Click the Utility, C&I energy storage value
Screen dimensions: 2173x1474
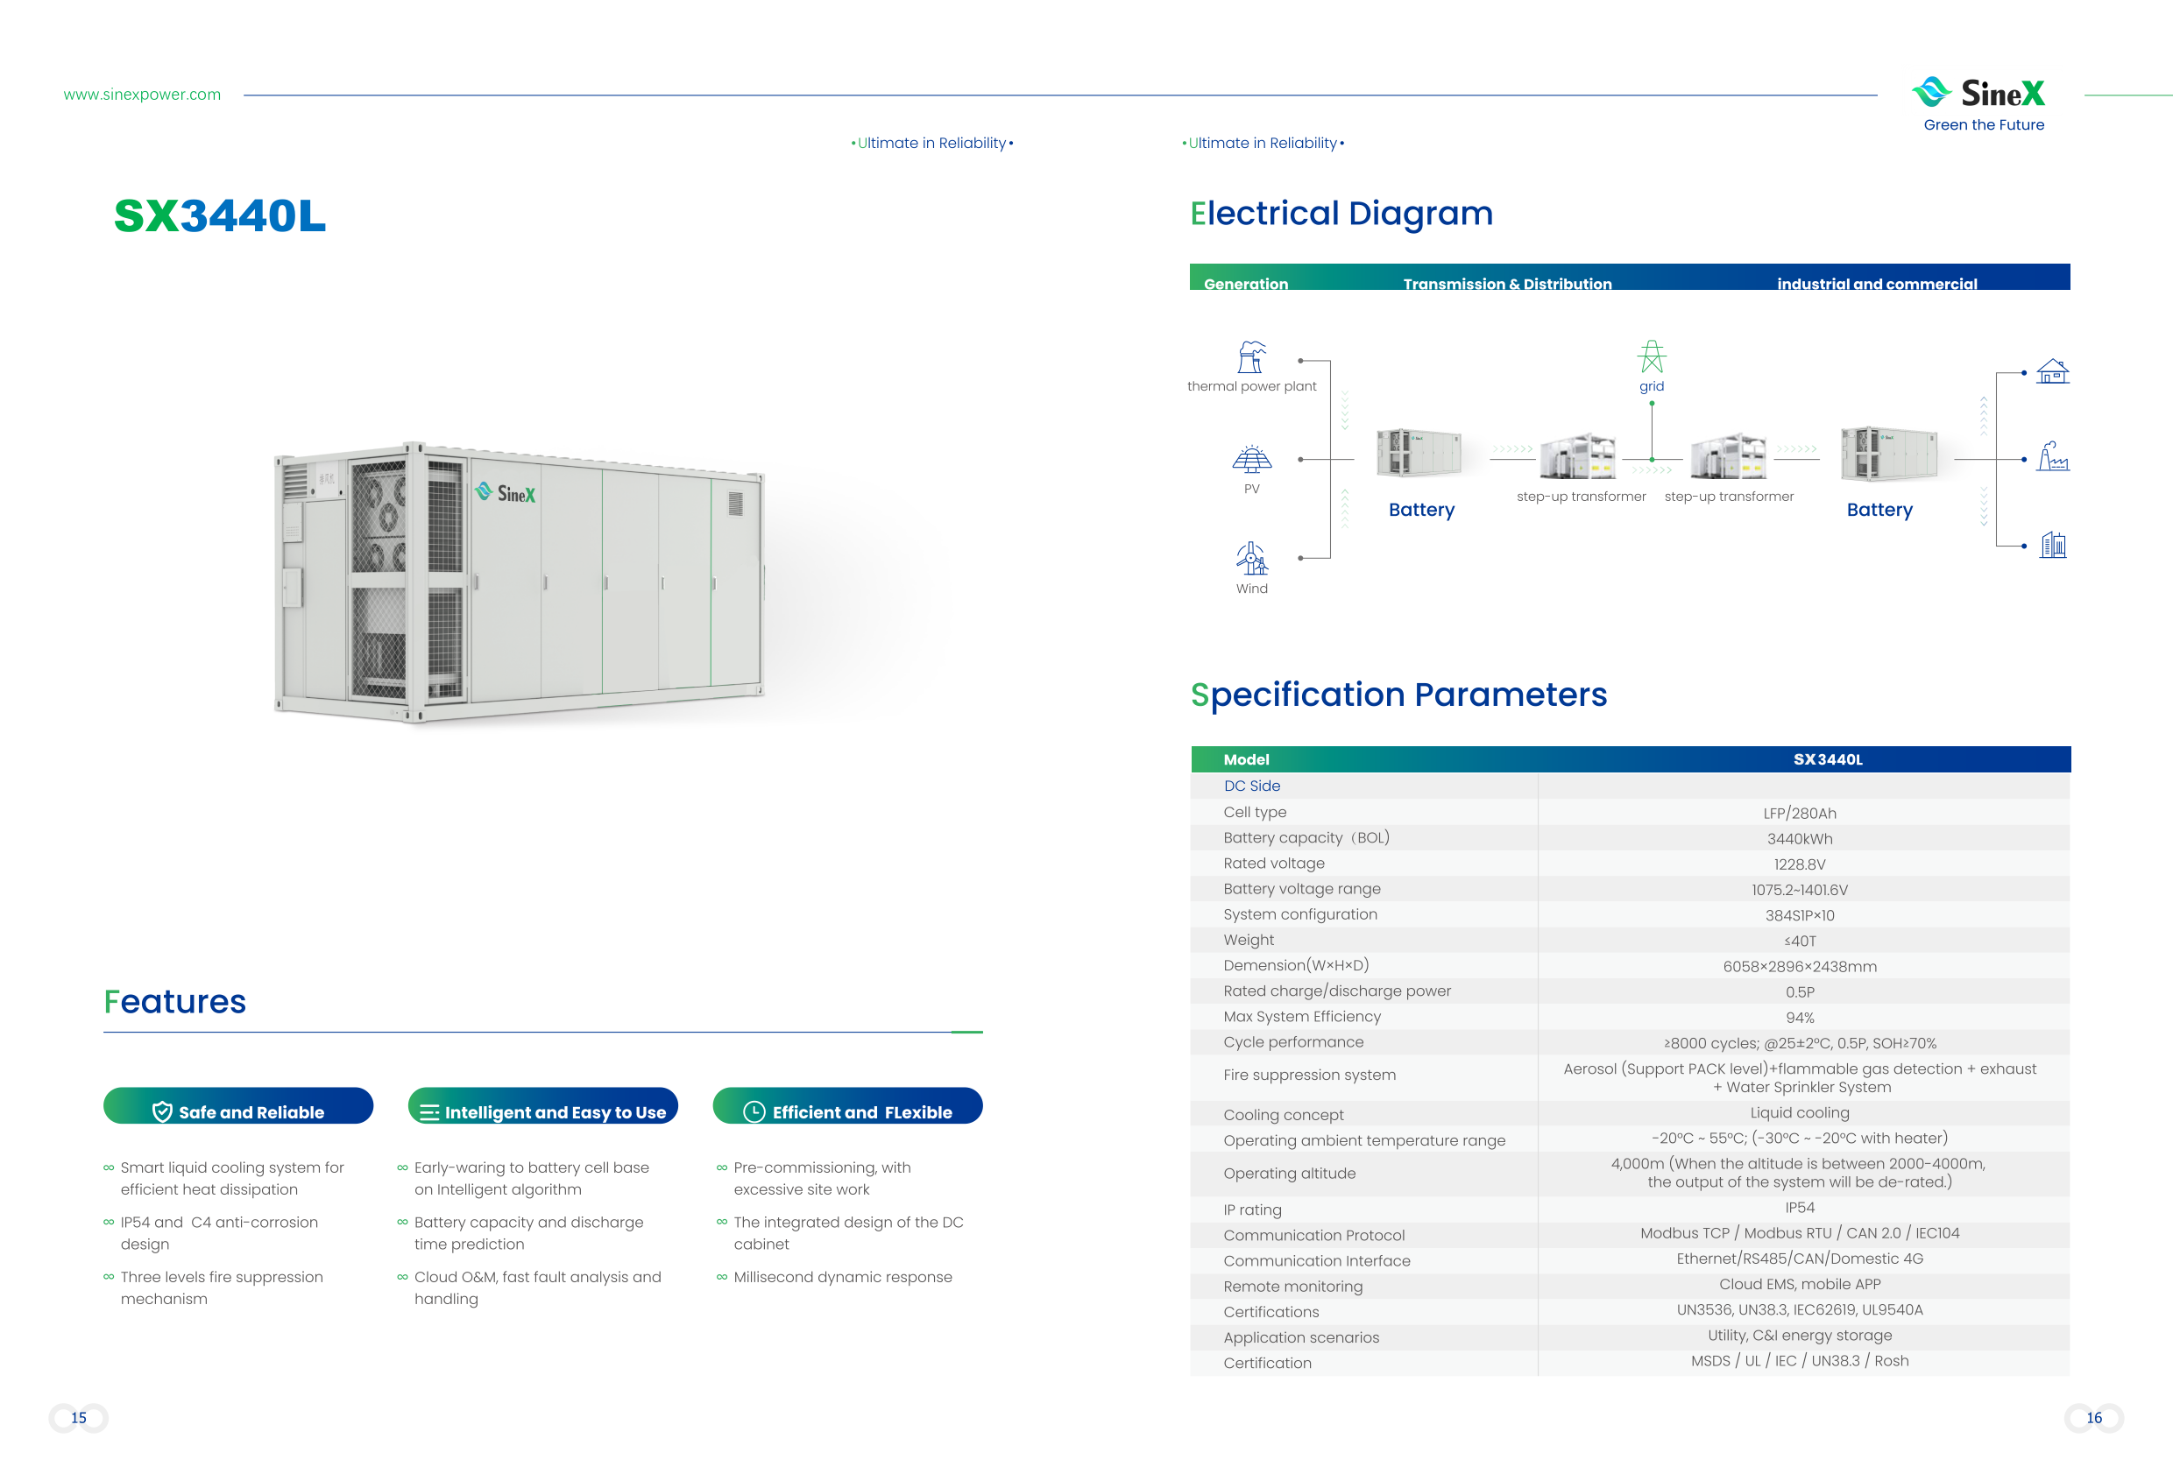pyautogui.click(x=1799, y=1336)
